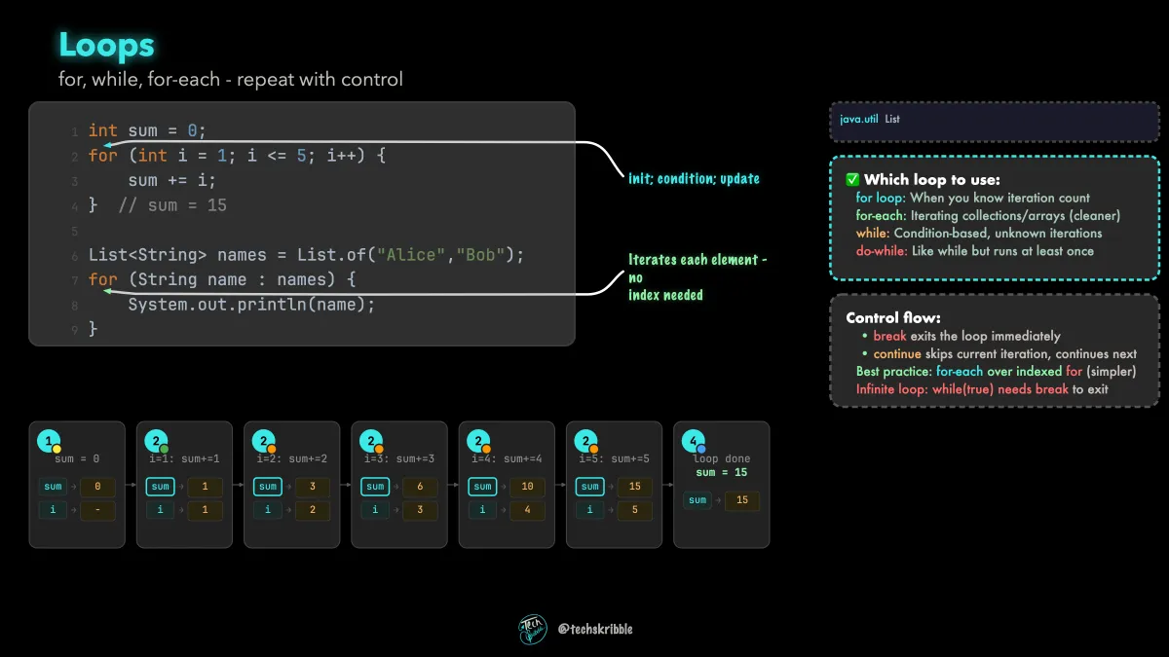
Task: Click step circle on i=1: sum+=1 card
Action: 156,442
